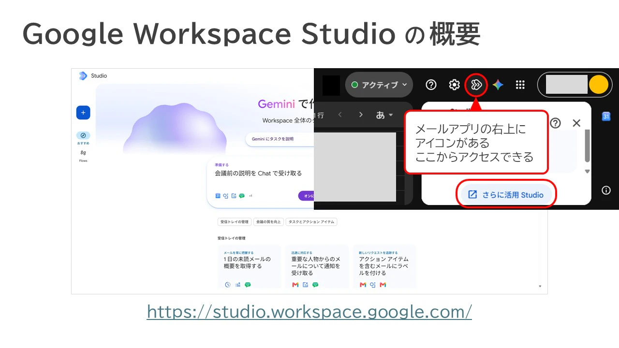Viewport: 619px width, 348px height.
Task: Click the help question mark in top toolbar
Action: coord(431,85)
